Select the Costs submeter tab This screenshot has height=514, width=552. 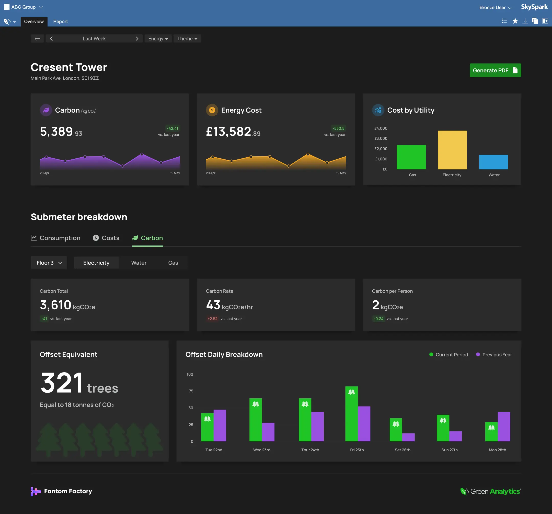pos(106,238)
